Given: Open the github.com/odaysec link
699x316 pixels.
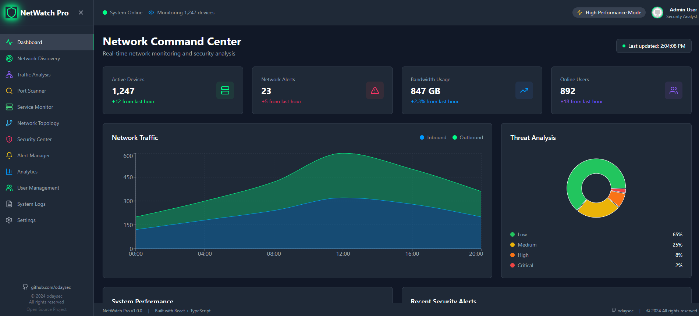Looking at the screenshot, I should pos(47,287).
